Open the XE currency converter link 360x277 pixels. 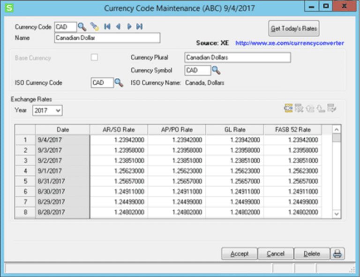[x=289, y=43]
